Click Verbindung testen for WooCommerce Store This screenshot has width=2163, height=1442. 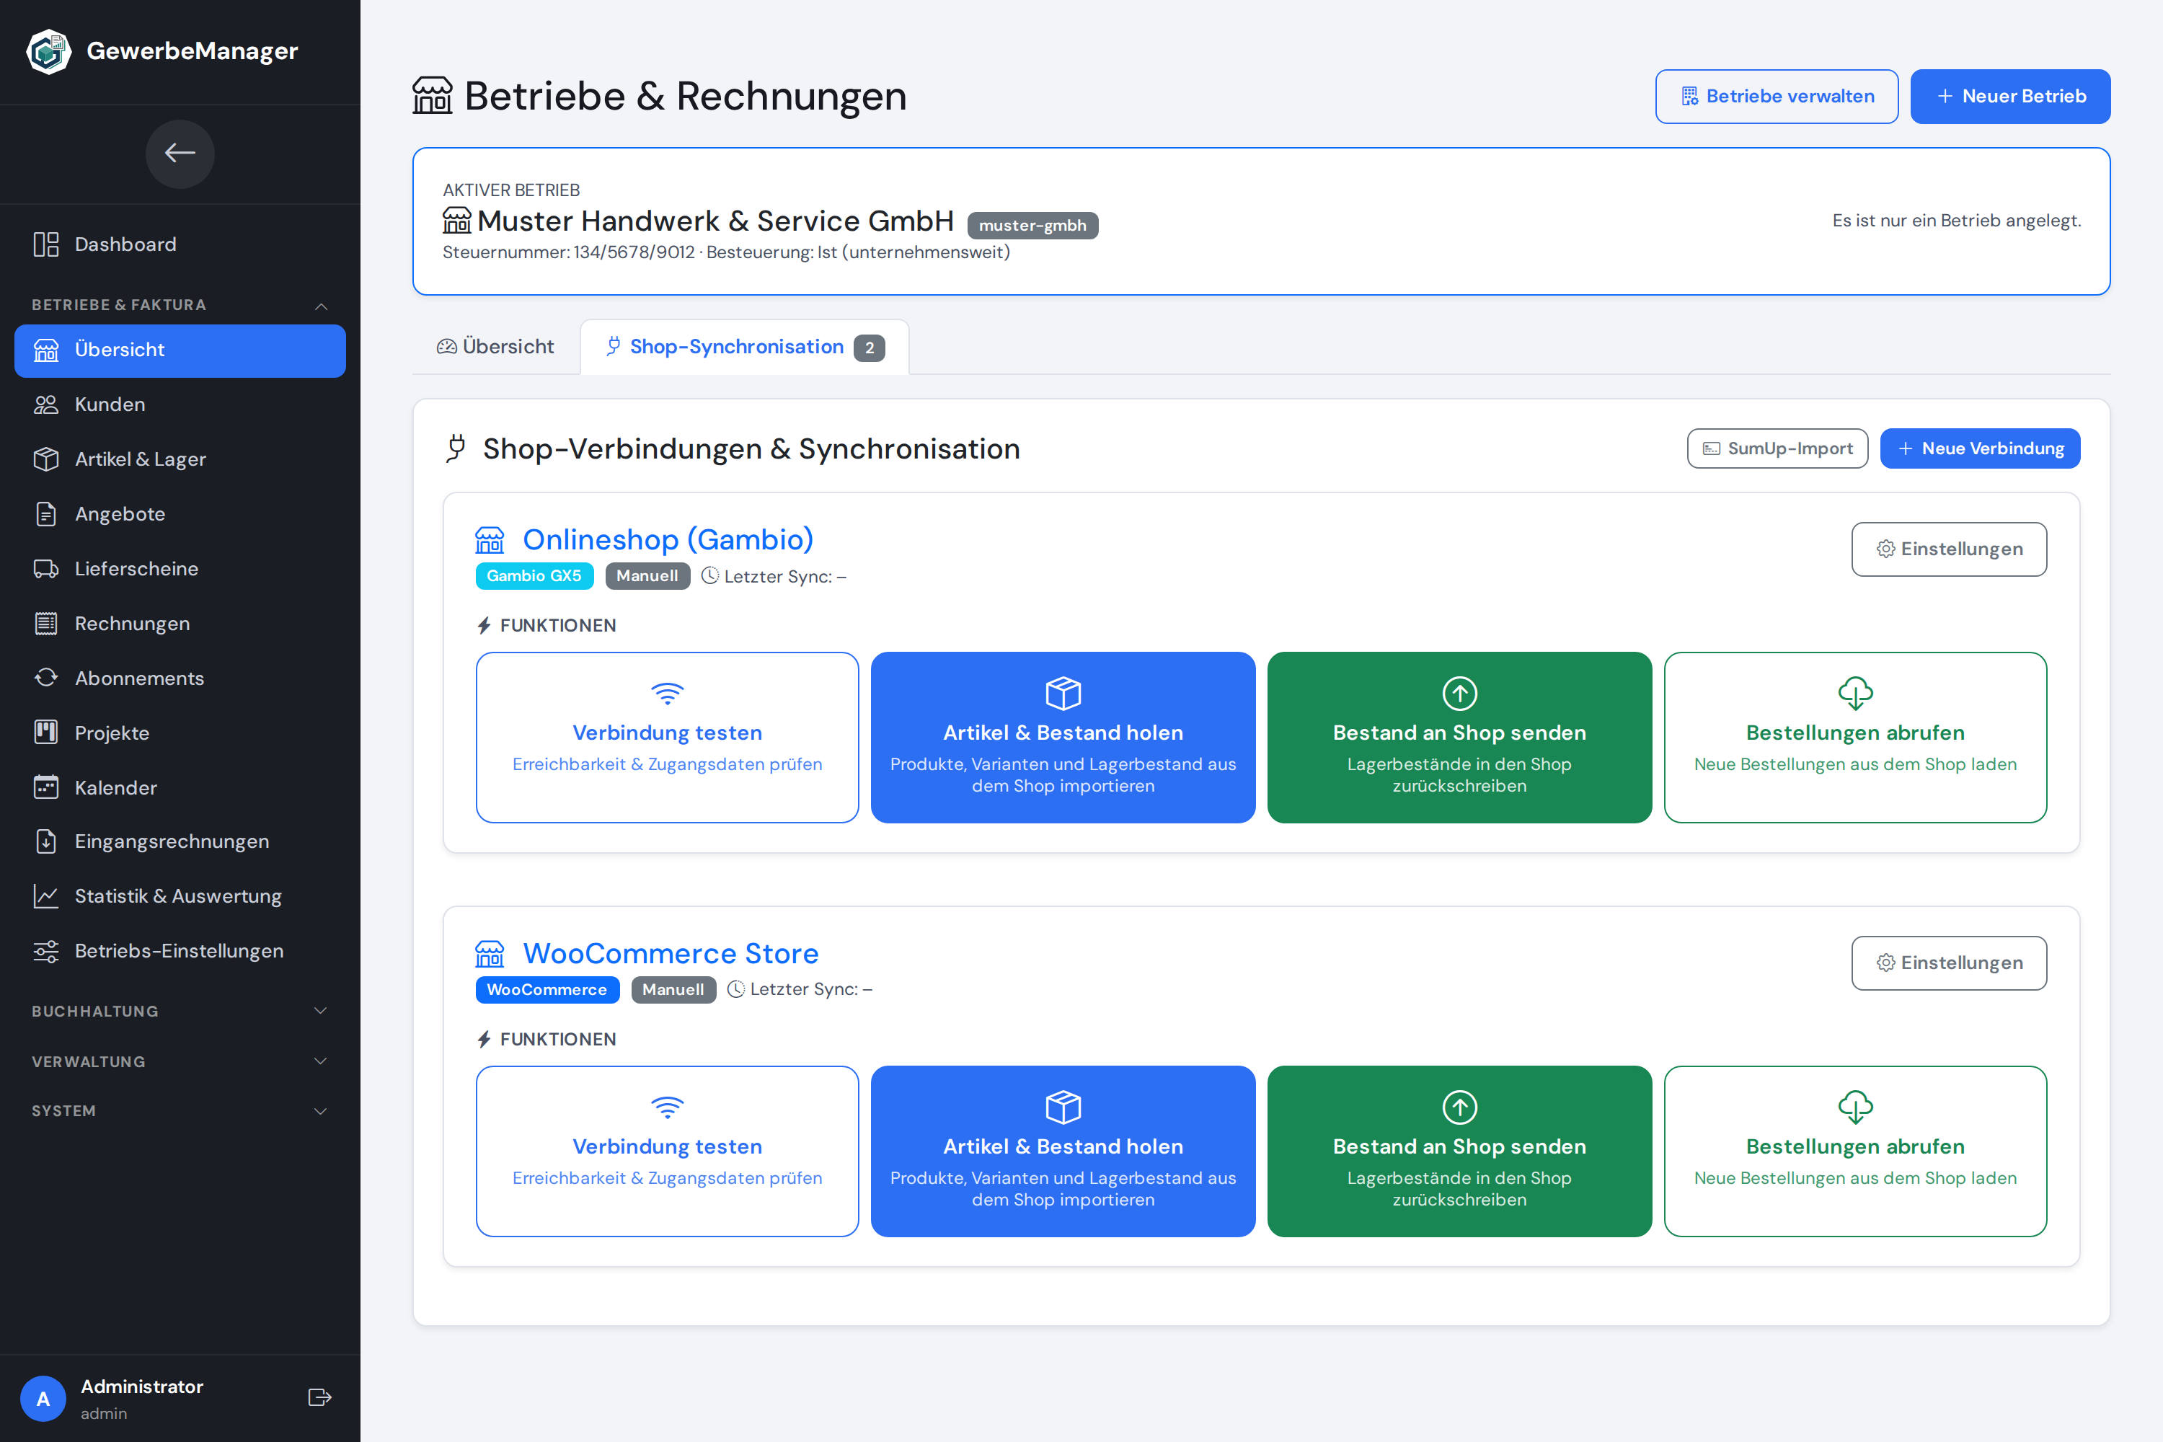668,1151
